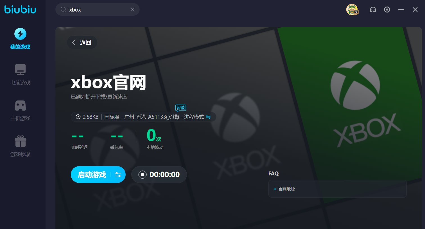Screen dimensions: 425x229
Task: Clear the xbox search text
Action: 133,10
